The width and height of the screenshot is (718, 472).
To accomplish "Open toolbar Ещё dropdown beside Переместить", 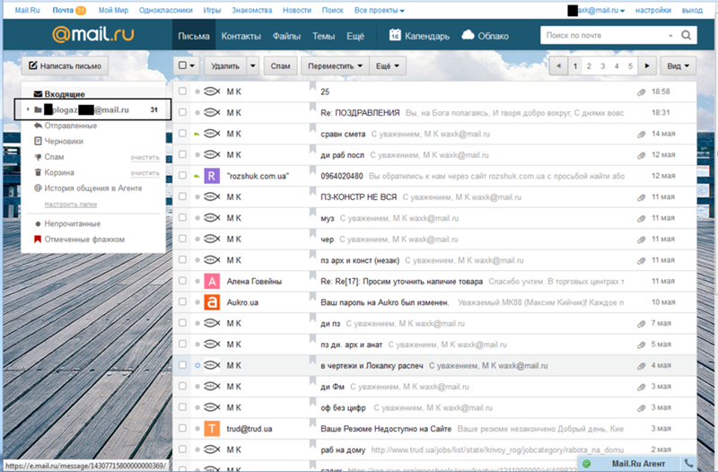I will click(x=388, y=66).
